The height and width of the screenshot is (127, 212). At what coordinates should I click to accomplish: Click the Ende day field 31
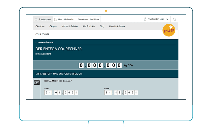[108, 93]
